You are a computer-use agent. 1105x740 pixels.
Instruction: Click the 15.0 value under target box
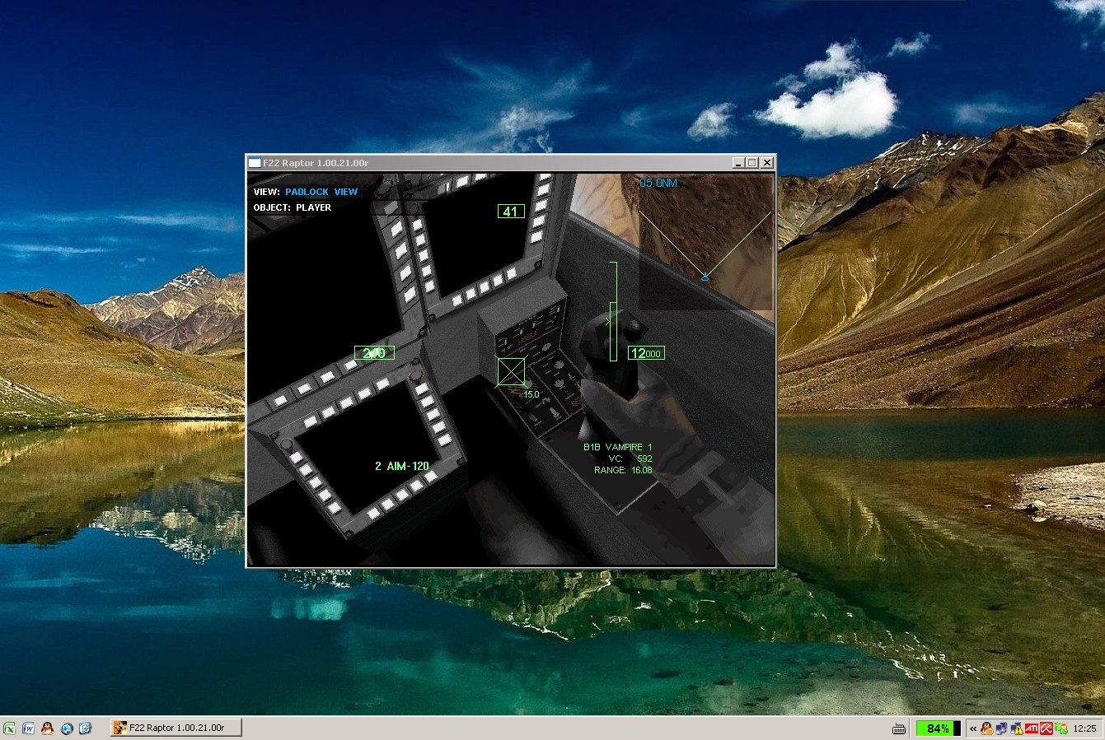pos(531,394)
